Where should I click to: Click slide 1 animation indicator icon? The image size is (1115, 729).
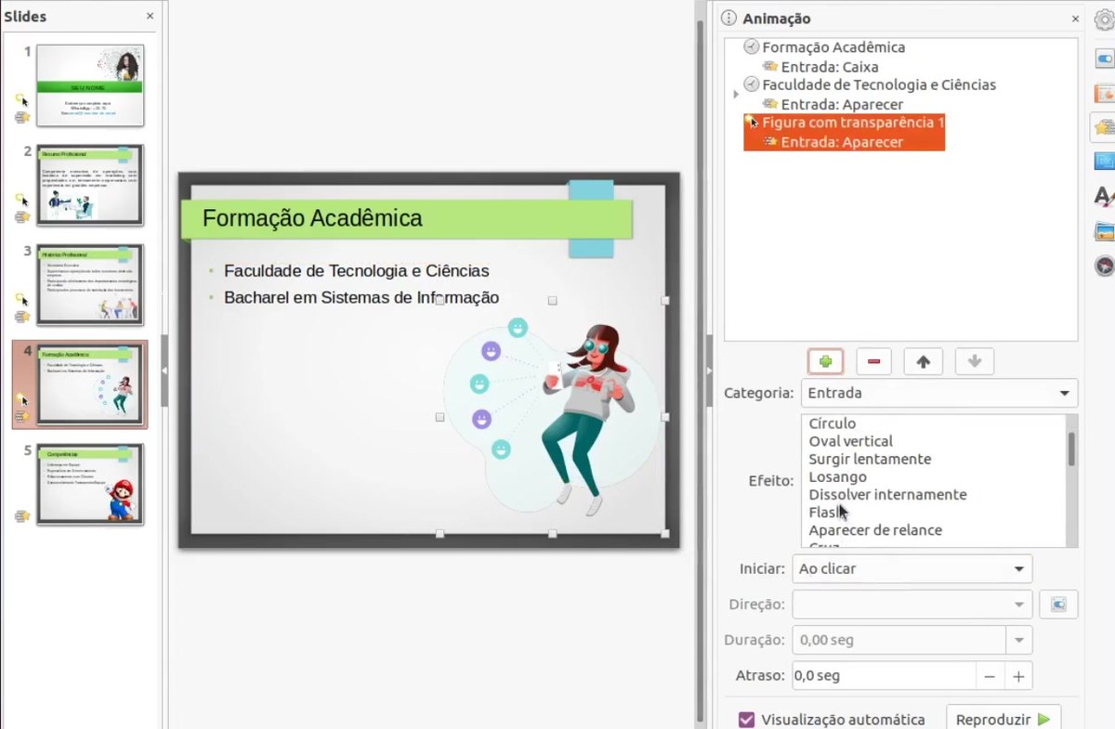pyautogui.click(x=21, y=117)
